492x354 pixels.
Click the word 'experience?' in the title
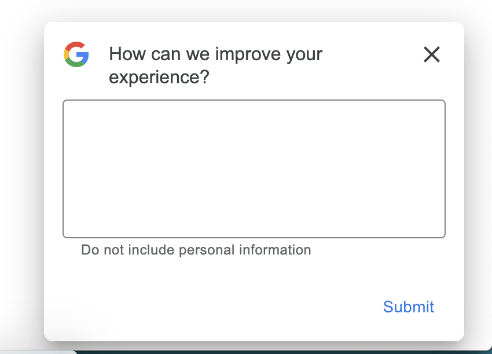pyautogui.click(x=159, y=77)
